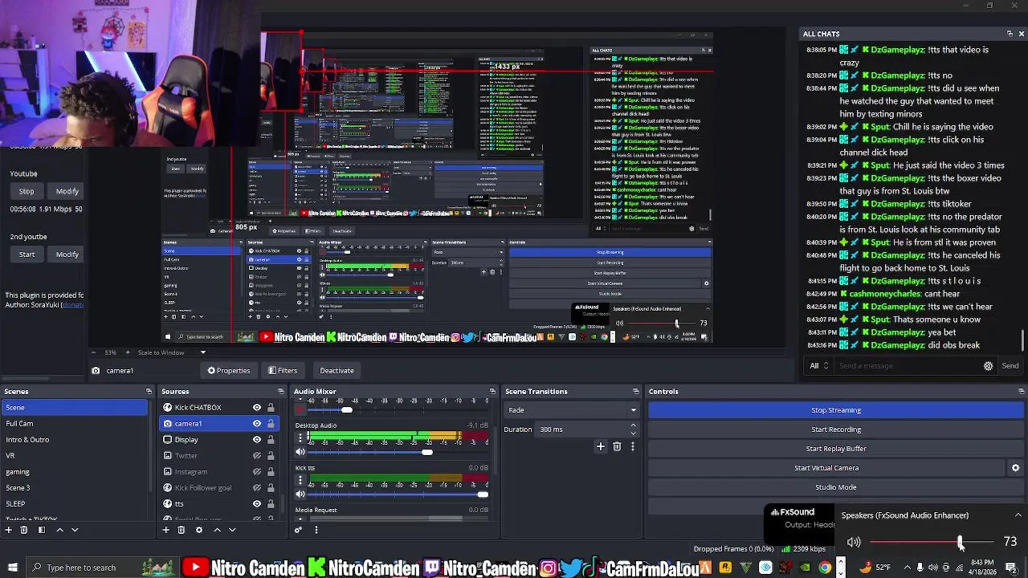Open transition properties three-dot menu

tap(632, 446)
